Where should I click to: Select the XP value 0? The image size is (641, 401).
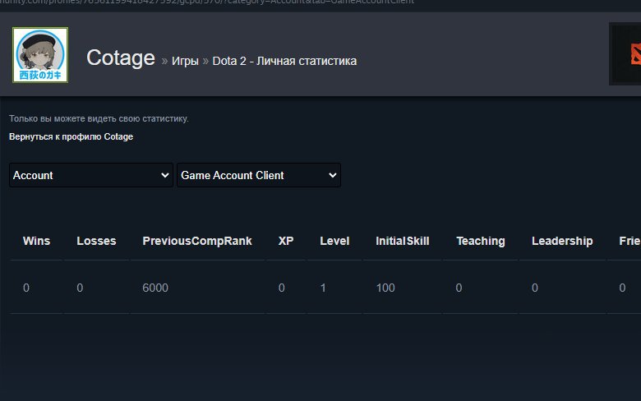[282, 288]
